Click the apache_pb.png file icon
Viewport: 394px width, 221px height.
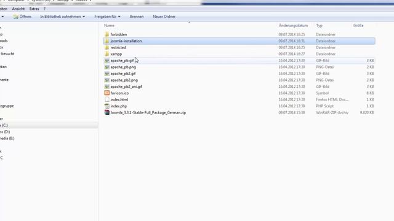[107, 67]
